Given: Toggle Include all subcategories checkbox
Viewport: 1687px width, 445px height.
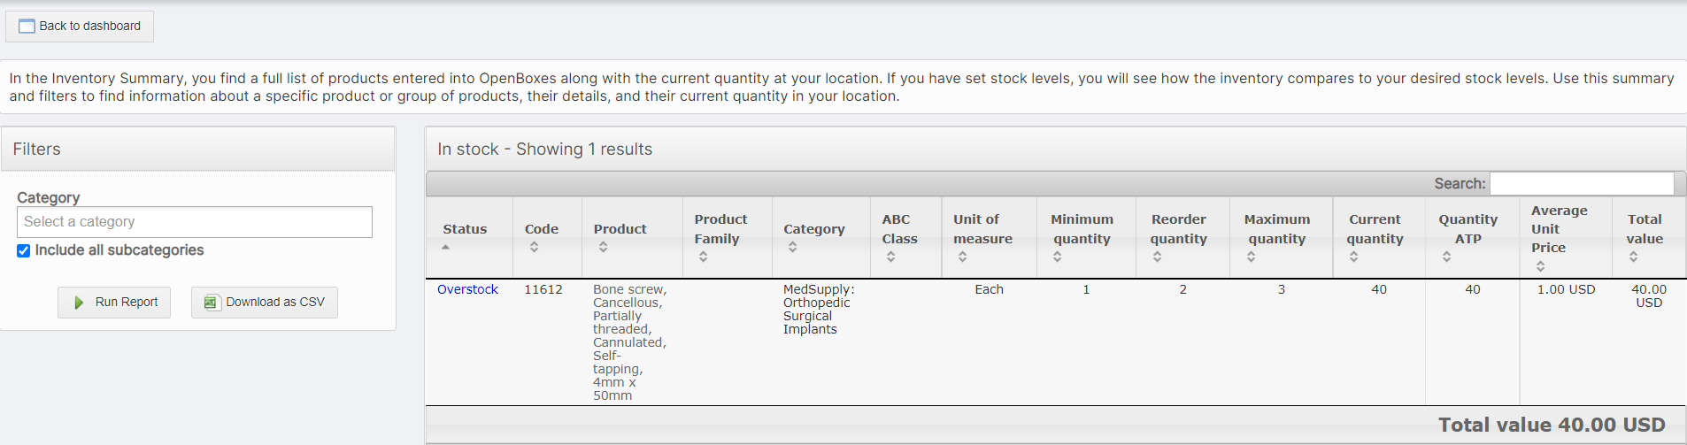Looking at the screenshot, I should point(24,251).
